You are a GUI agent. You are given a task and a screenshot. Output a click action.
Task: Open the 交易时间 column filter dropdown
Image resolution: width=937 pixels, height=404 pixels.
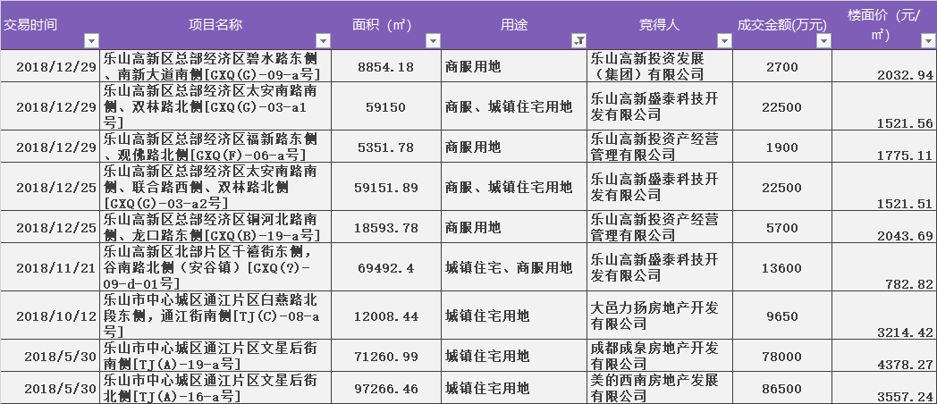[91, 40]
